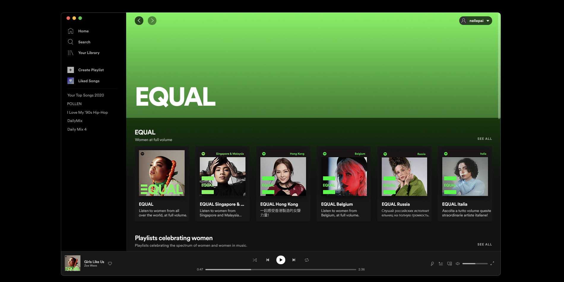564x282 pixels.
Task: Expand the nellepai account dropdown
Action: pyautogui.click(x=476, y=20)
